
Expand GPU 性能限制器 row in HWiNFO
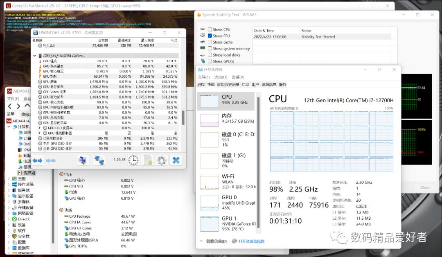coord(40,133)
